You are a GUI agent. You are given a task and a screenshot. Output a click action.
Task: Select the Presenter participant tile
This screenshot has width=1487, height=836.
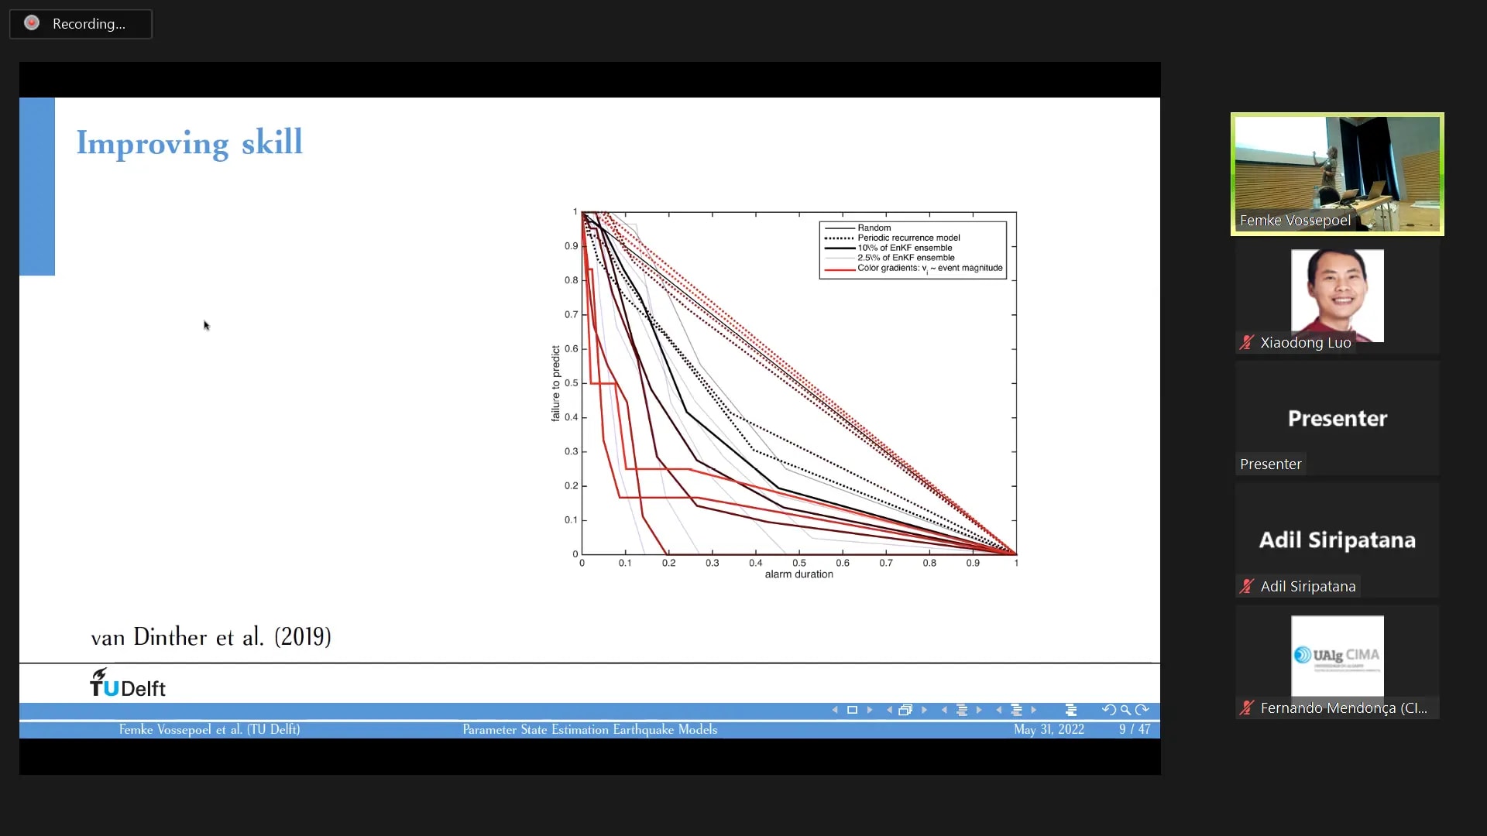coord(1337,418)
